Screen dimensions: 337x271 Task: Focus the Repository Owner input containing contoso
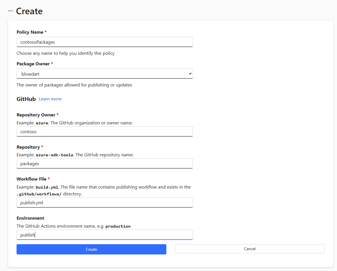point(104,131)
